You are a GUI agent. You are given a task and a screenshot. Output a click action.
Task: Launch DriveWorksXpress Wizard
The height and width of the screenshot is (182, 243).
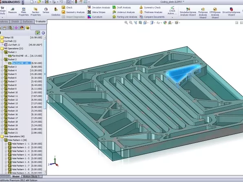(x=231, y=12)
